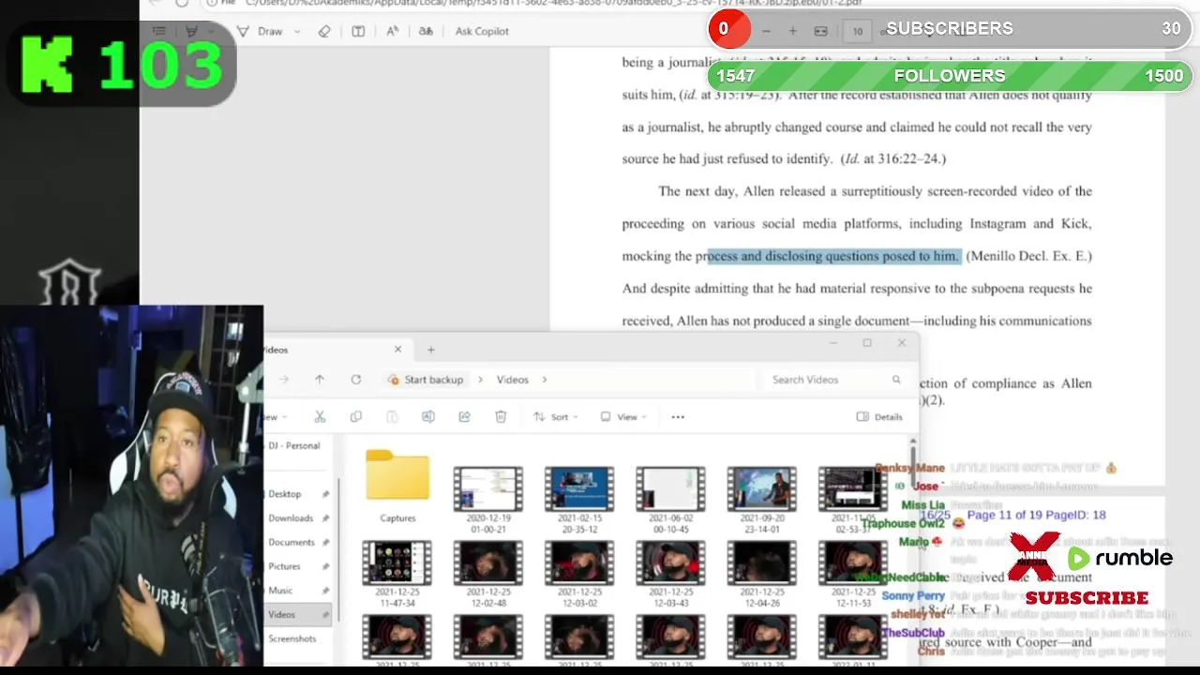The height and width of the screenshot is (675, 1200).
Task: Unpin Downloads using its pin icon
Action: [325, 517]
